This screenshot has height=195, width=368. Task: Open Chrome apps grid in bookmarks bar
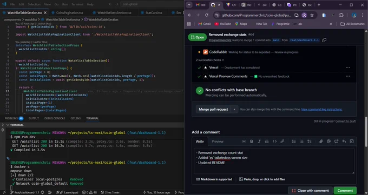click(x=189, y=24)
